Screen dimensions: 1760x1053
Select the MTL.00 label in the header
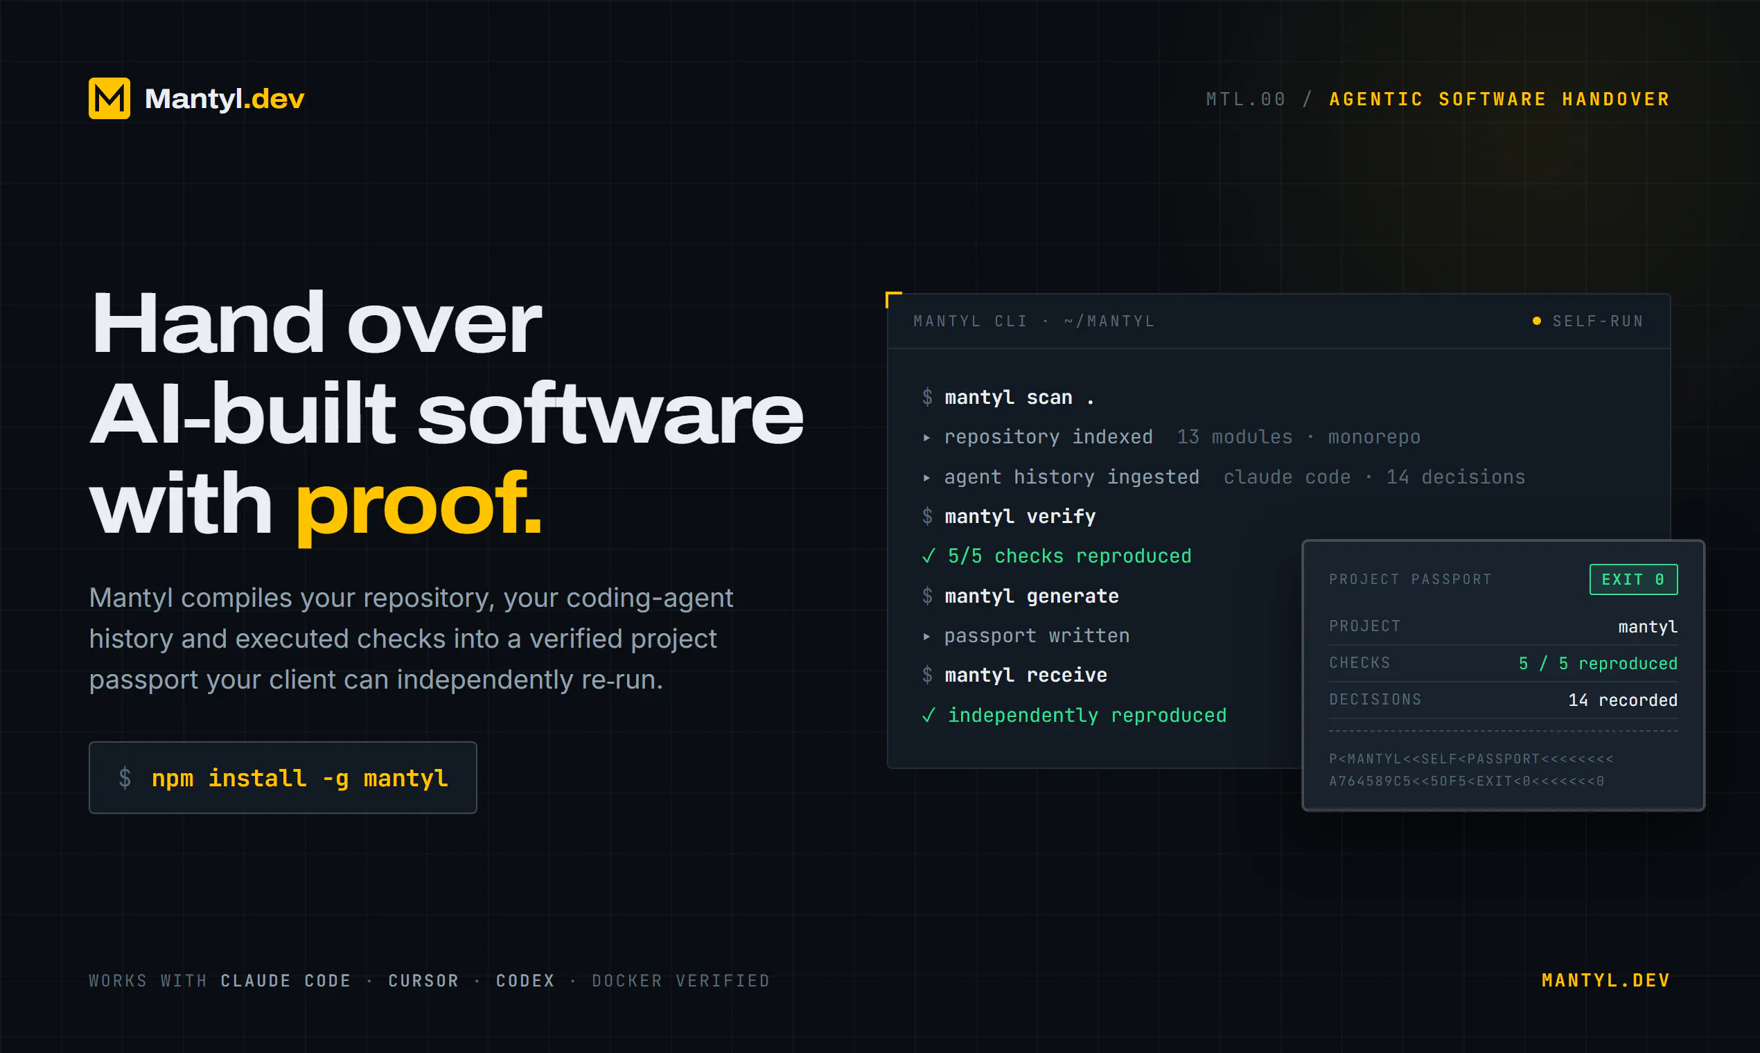click(1245, 98)
